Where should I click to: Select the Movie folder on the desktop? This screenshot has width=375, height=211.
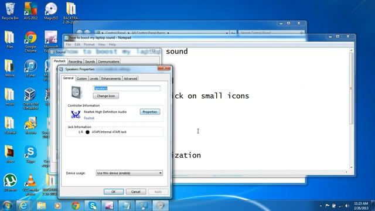pyautogui.click(x=9, y=68)
